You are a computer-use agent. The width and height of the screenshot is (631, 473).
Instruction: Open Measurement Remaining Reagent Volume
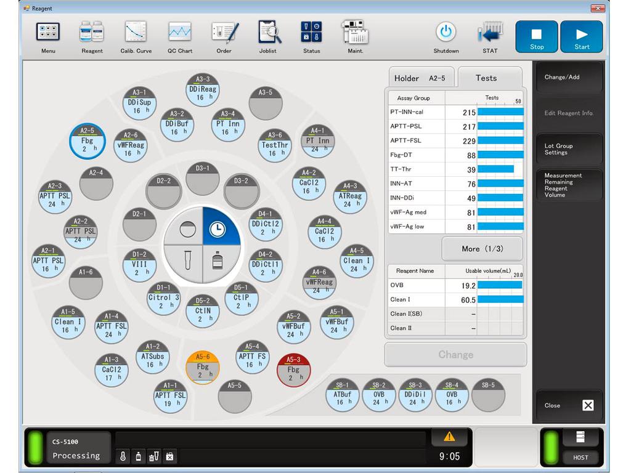(x=569, y=185)
